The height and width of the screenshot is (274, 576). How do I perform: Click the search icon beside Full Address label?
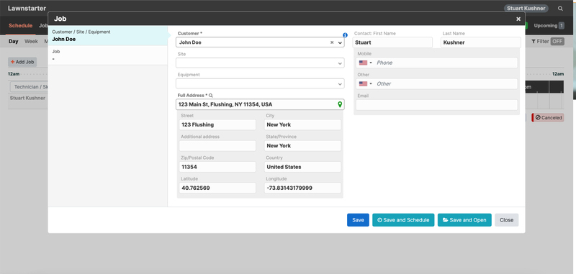coord(211,96)
